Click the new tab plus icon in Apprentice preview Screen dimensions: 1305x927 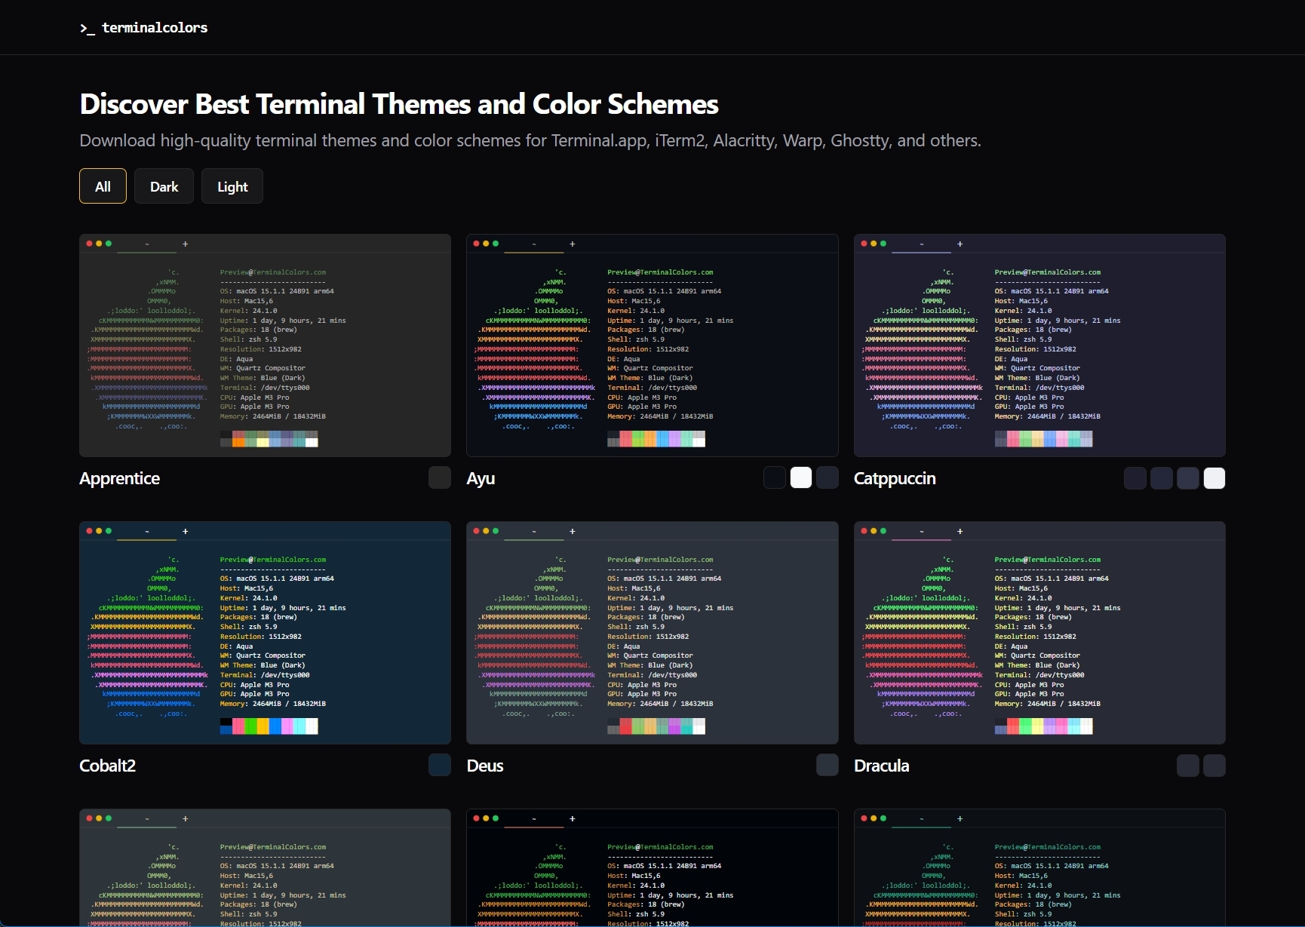185,244
